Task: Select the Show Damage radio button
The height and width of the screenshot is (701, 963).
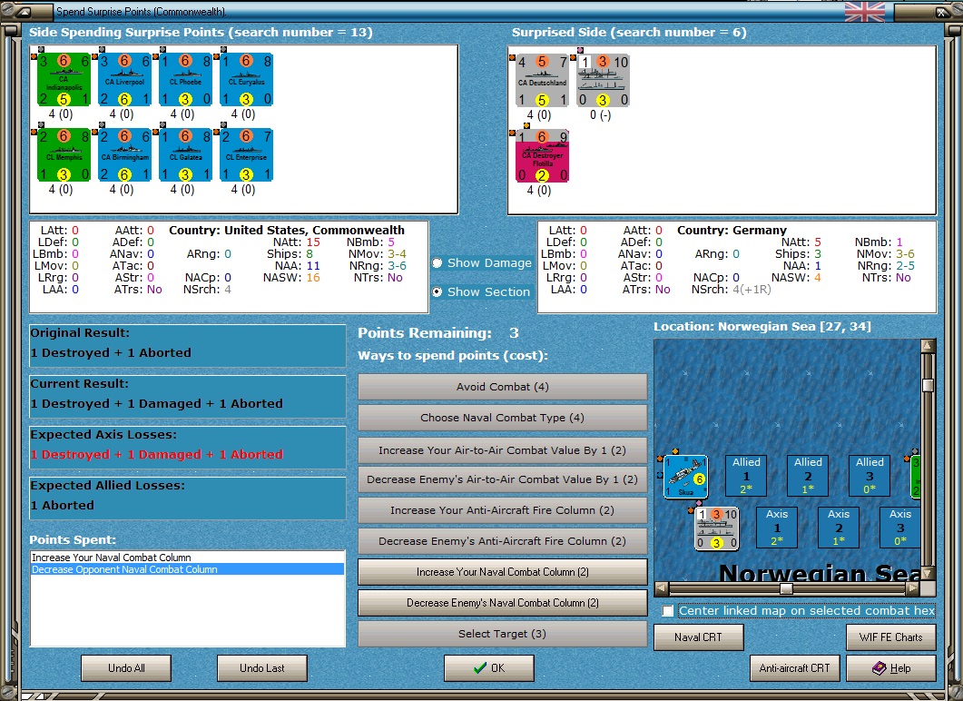Action: point(437,263)
